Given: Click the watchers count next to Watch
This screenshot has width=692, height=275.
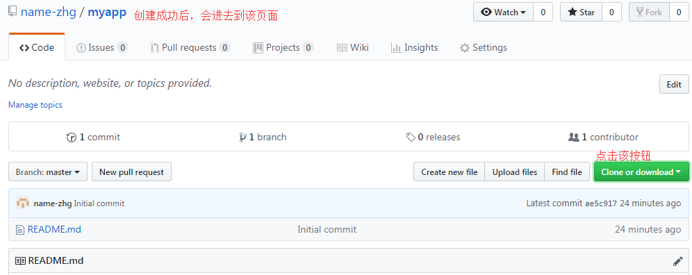Looking at the screenshot, I should click(543, 12).
